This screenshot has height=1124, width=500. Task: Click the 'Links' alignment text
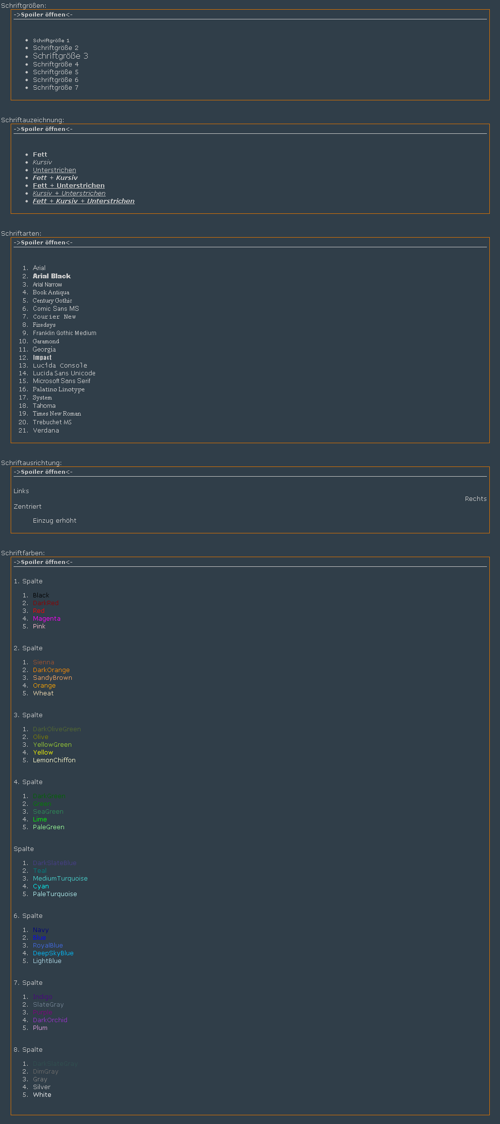point(21,491)
